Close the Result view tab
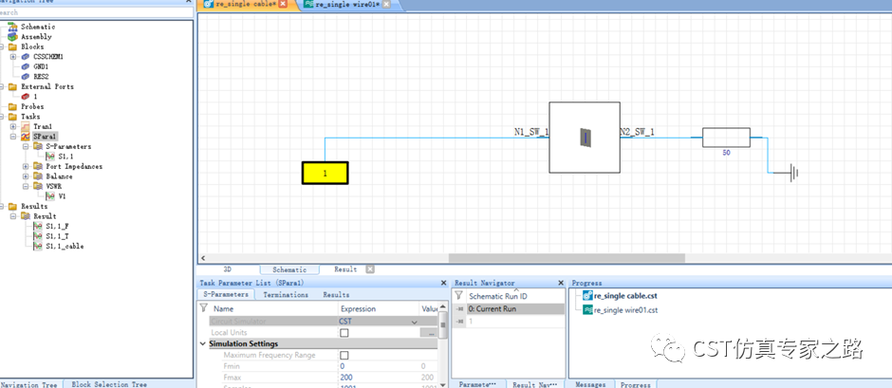 coord(369,269)
